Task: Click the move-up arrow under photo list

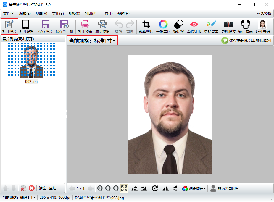Action: coord(6,188)
